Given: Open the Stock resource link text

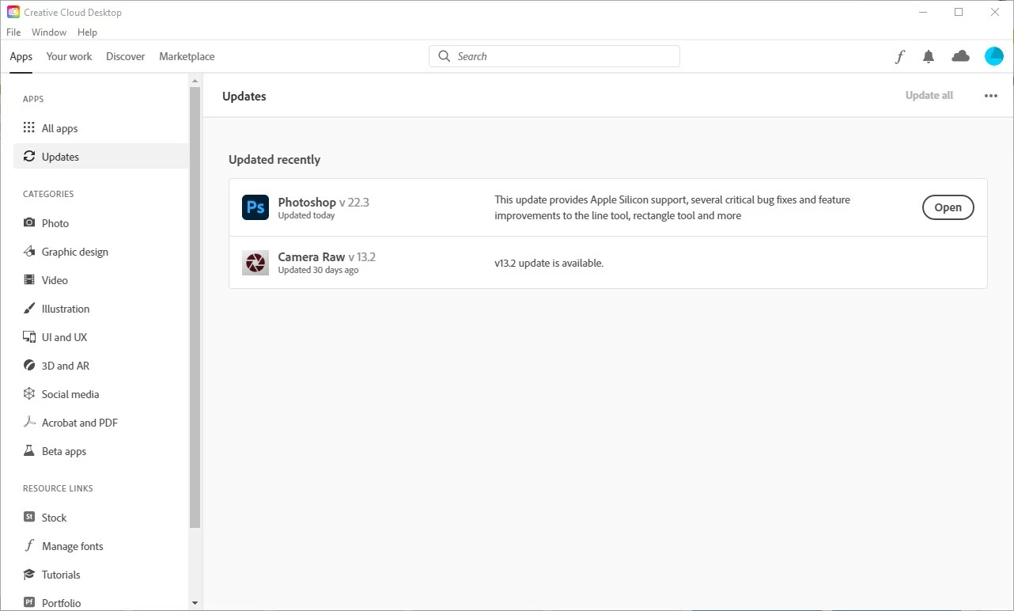Looking at the screenshot, I should (x=54, y=518).
